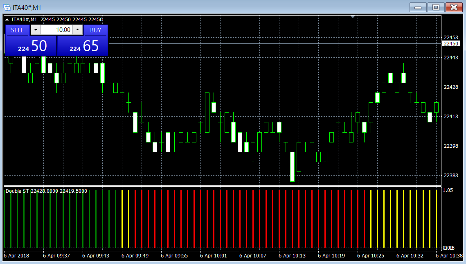The width and height of the screenshot is (466, 264).
Task: Collapse the one-click trading panel triangle
Action: coord(8,20)
